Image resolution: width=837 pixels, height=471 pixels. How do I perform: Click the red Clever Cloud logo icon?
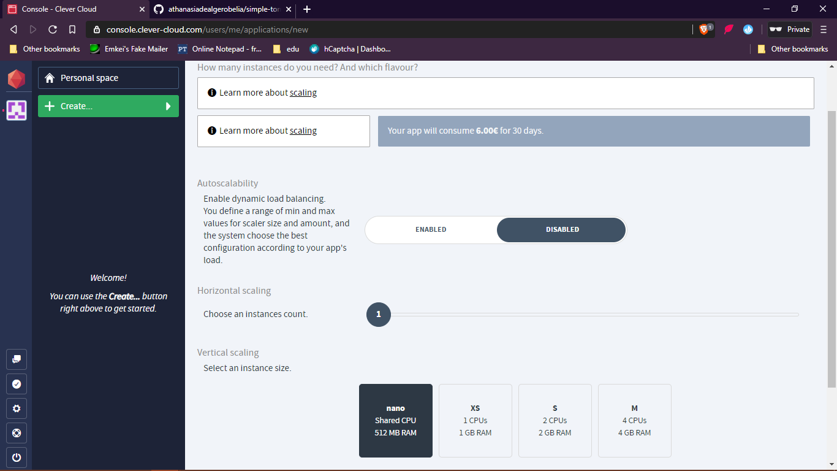click(x=17, y=79)
